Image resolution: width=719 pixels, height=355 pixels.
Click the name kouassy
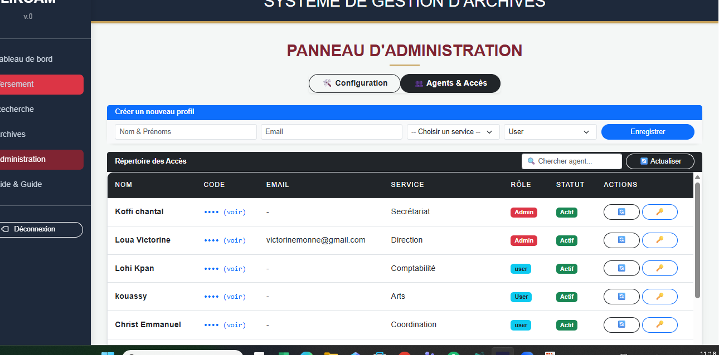coord(131,296)
